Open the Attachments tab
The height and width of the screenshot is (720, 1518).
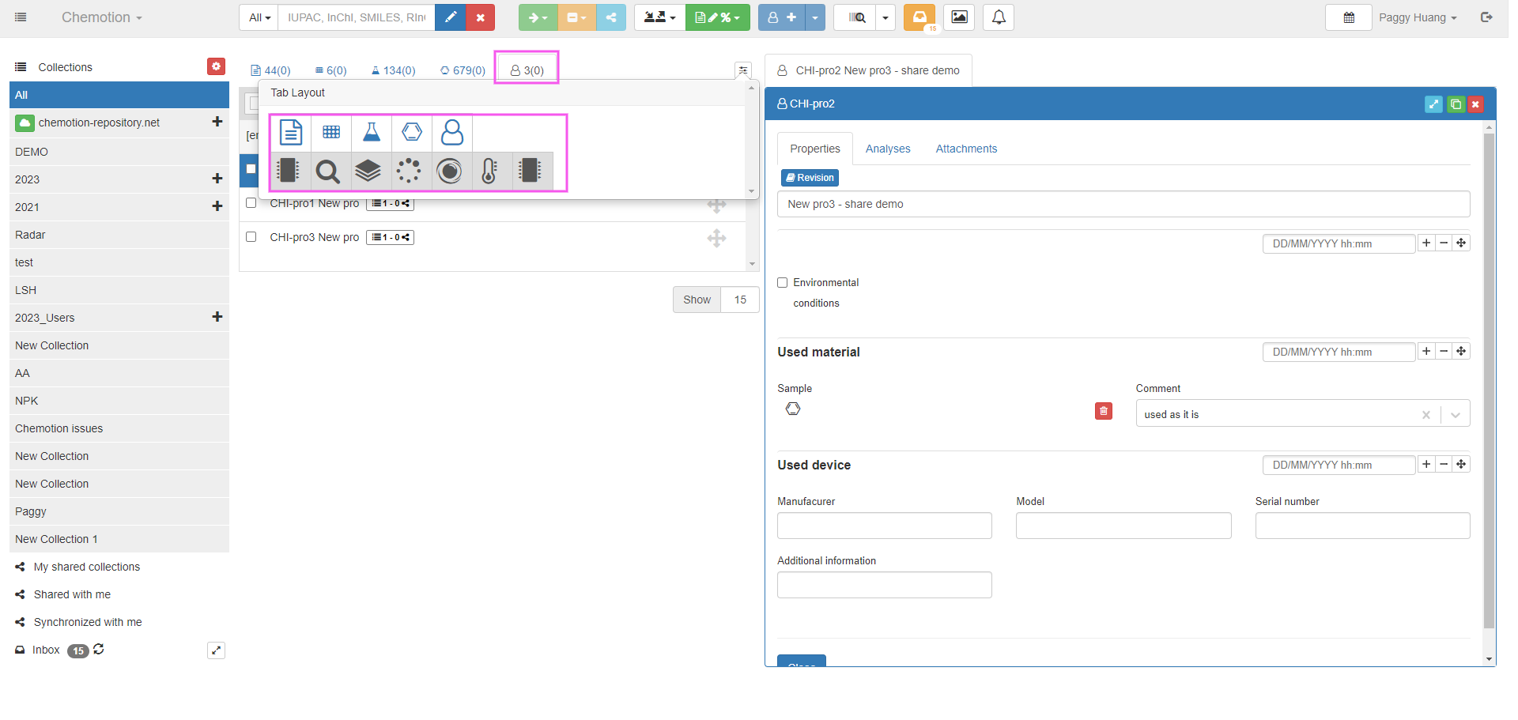pyautogui.click(x=965, y=149)
